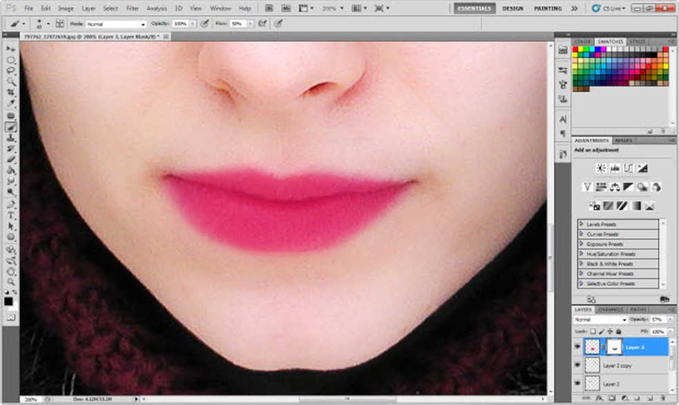Click the Layer 3 mask thumbnail
679x405 pixels.
(613, 347)
